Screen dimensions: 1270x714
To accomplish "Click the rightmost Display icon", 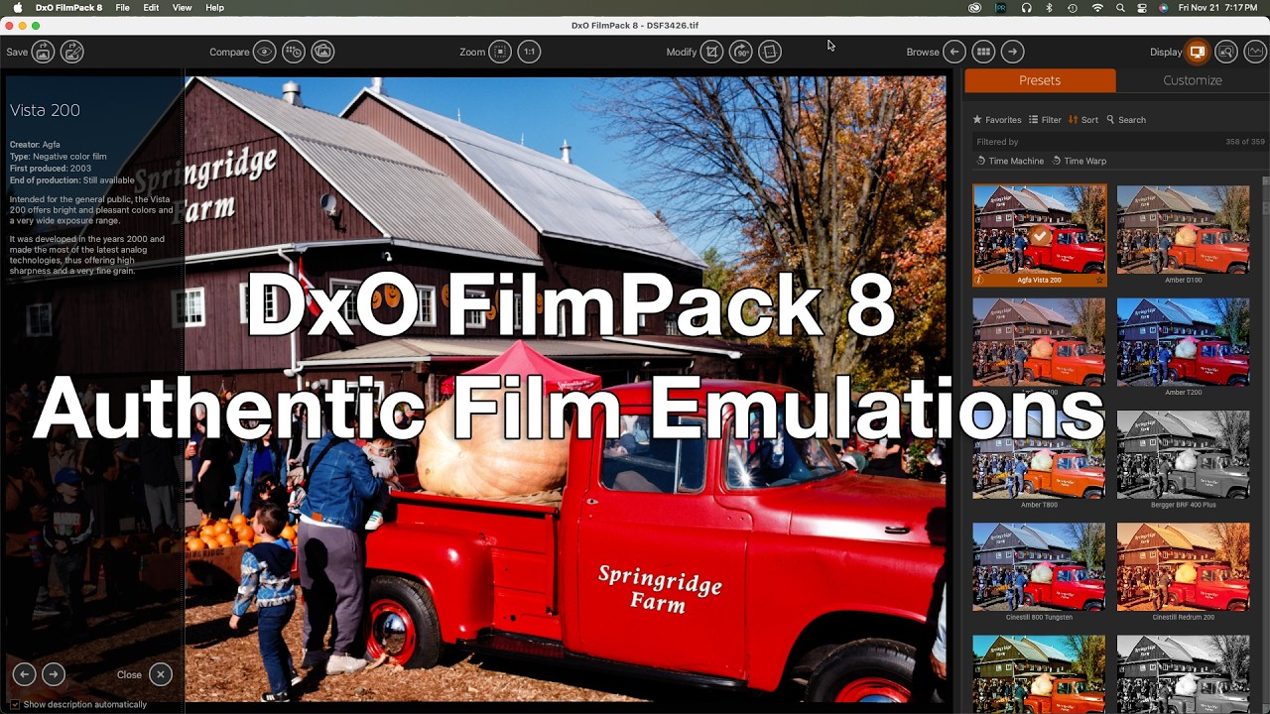I will 1255,52.
